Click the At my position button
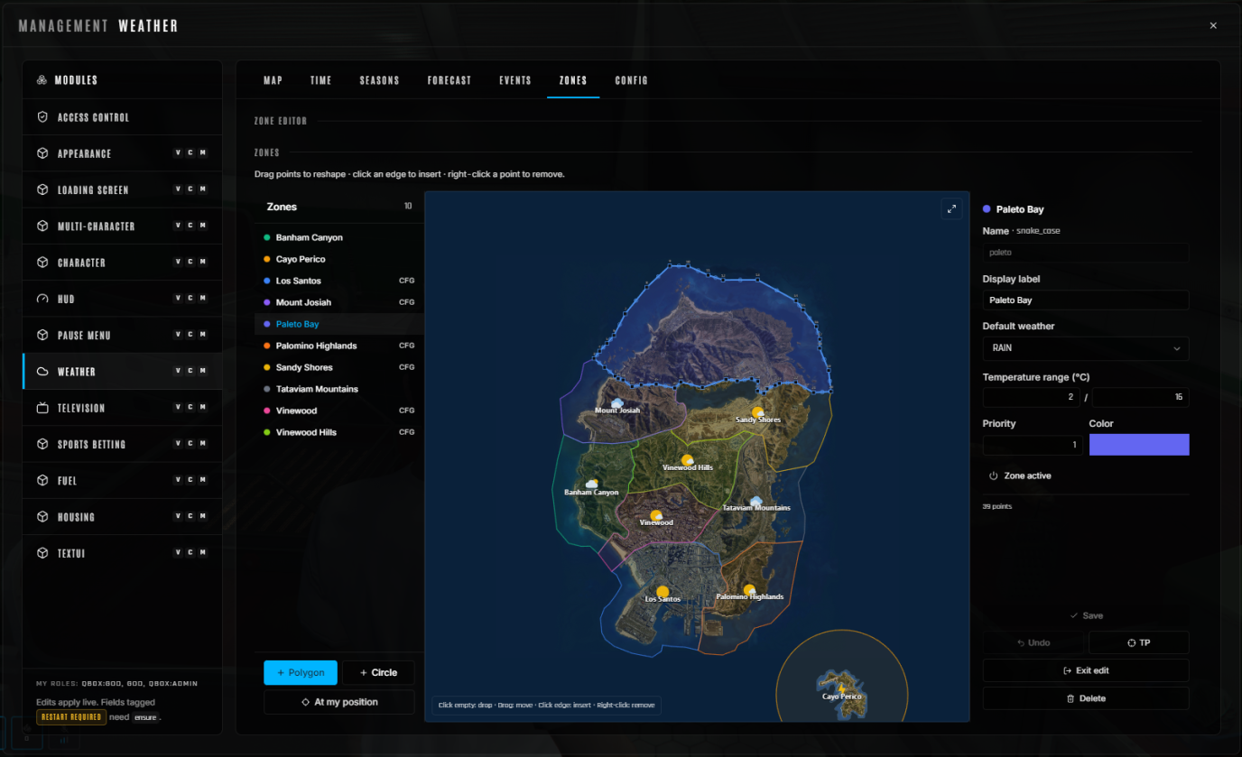 [x=339, y=702]
